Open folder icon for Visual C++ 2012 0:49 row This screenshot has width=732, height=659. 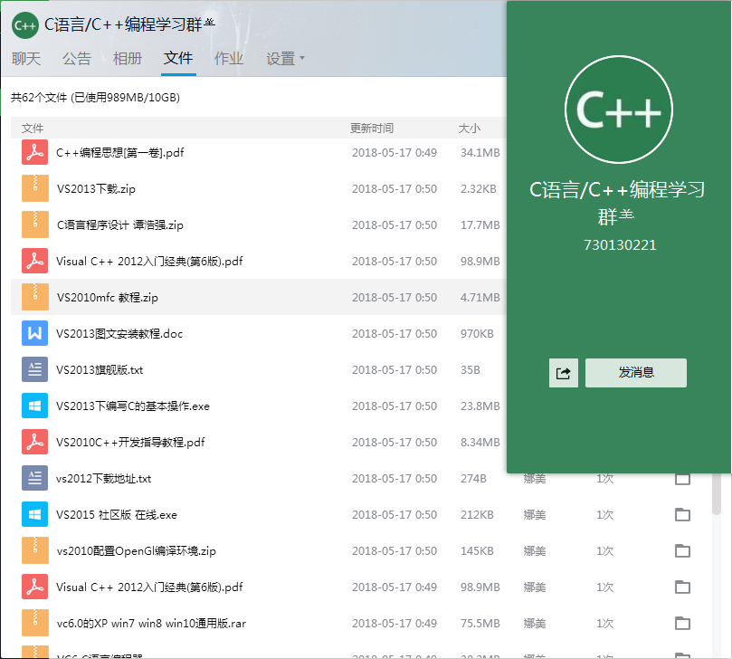(x=682, y=587)
